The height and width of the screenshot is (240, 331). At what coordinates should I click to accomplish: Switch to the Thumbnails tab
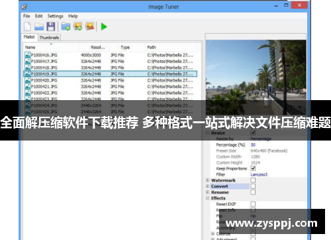coord(49,37)
